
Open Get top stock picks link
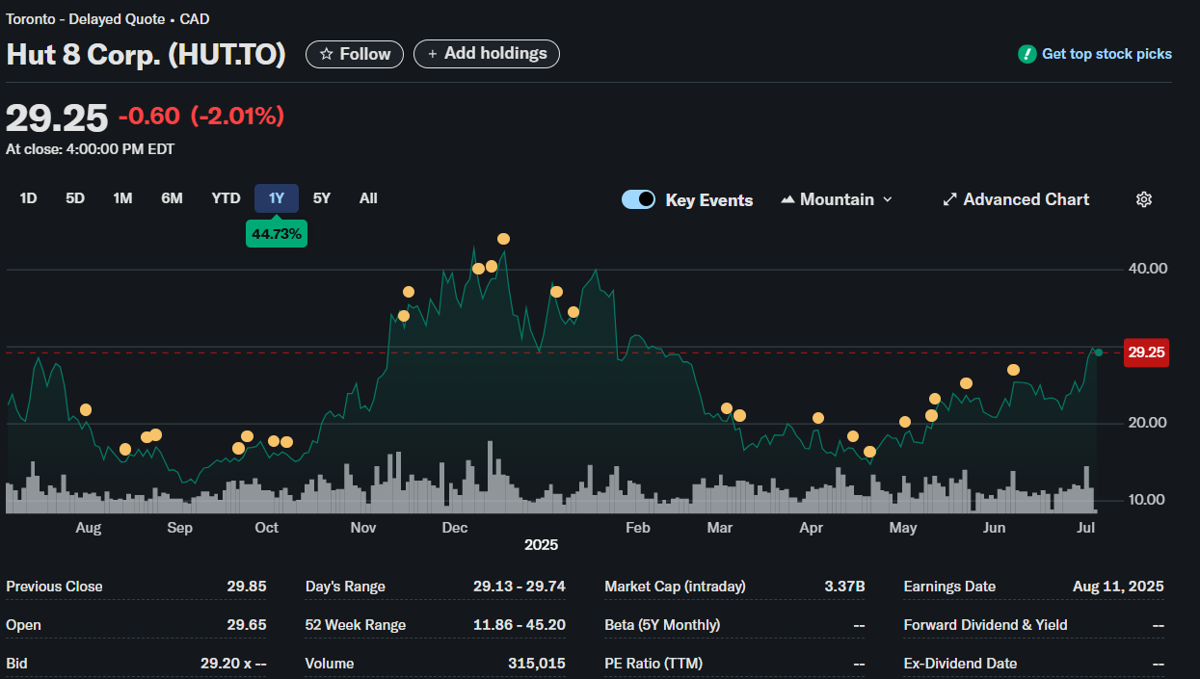1107,54
